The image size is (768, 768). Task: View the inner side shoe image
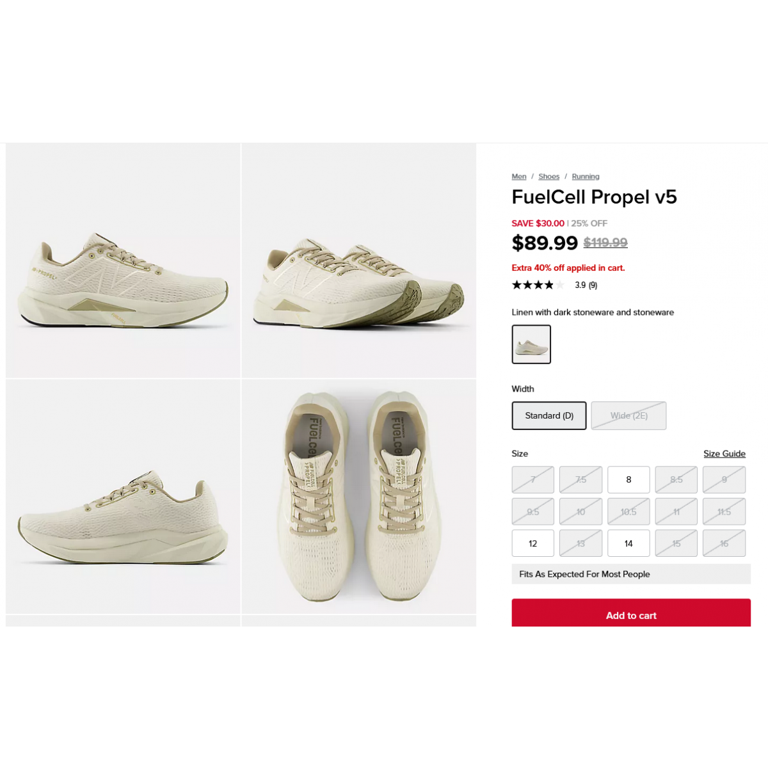point(124,497)
